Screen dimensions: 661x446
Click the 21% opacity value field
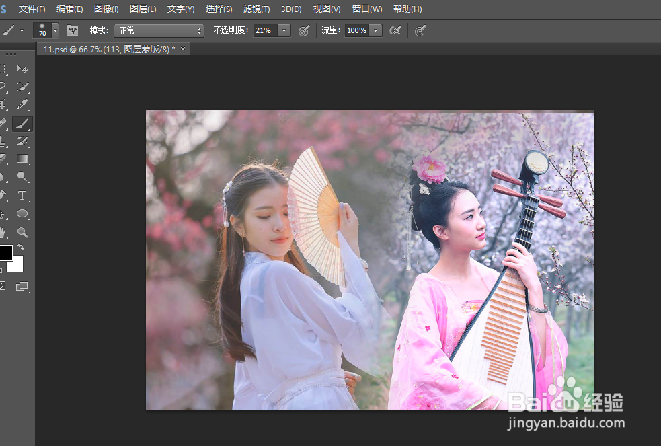[x=265, y=30]
